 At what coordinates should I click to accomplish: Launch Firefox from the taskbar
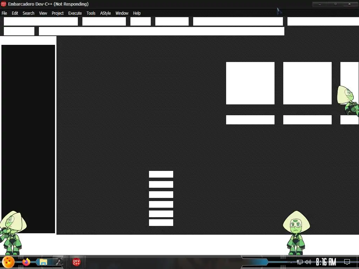pyautogui.click(x=26, y=262)
